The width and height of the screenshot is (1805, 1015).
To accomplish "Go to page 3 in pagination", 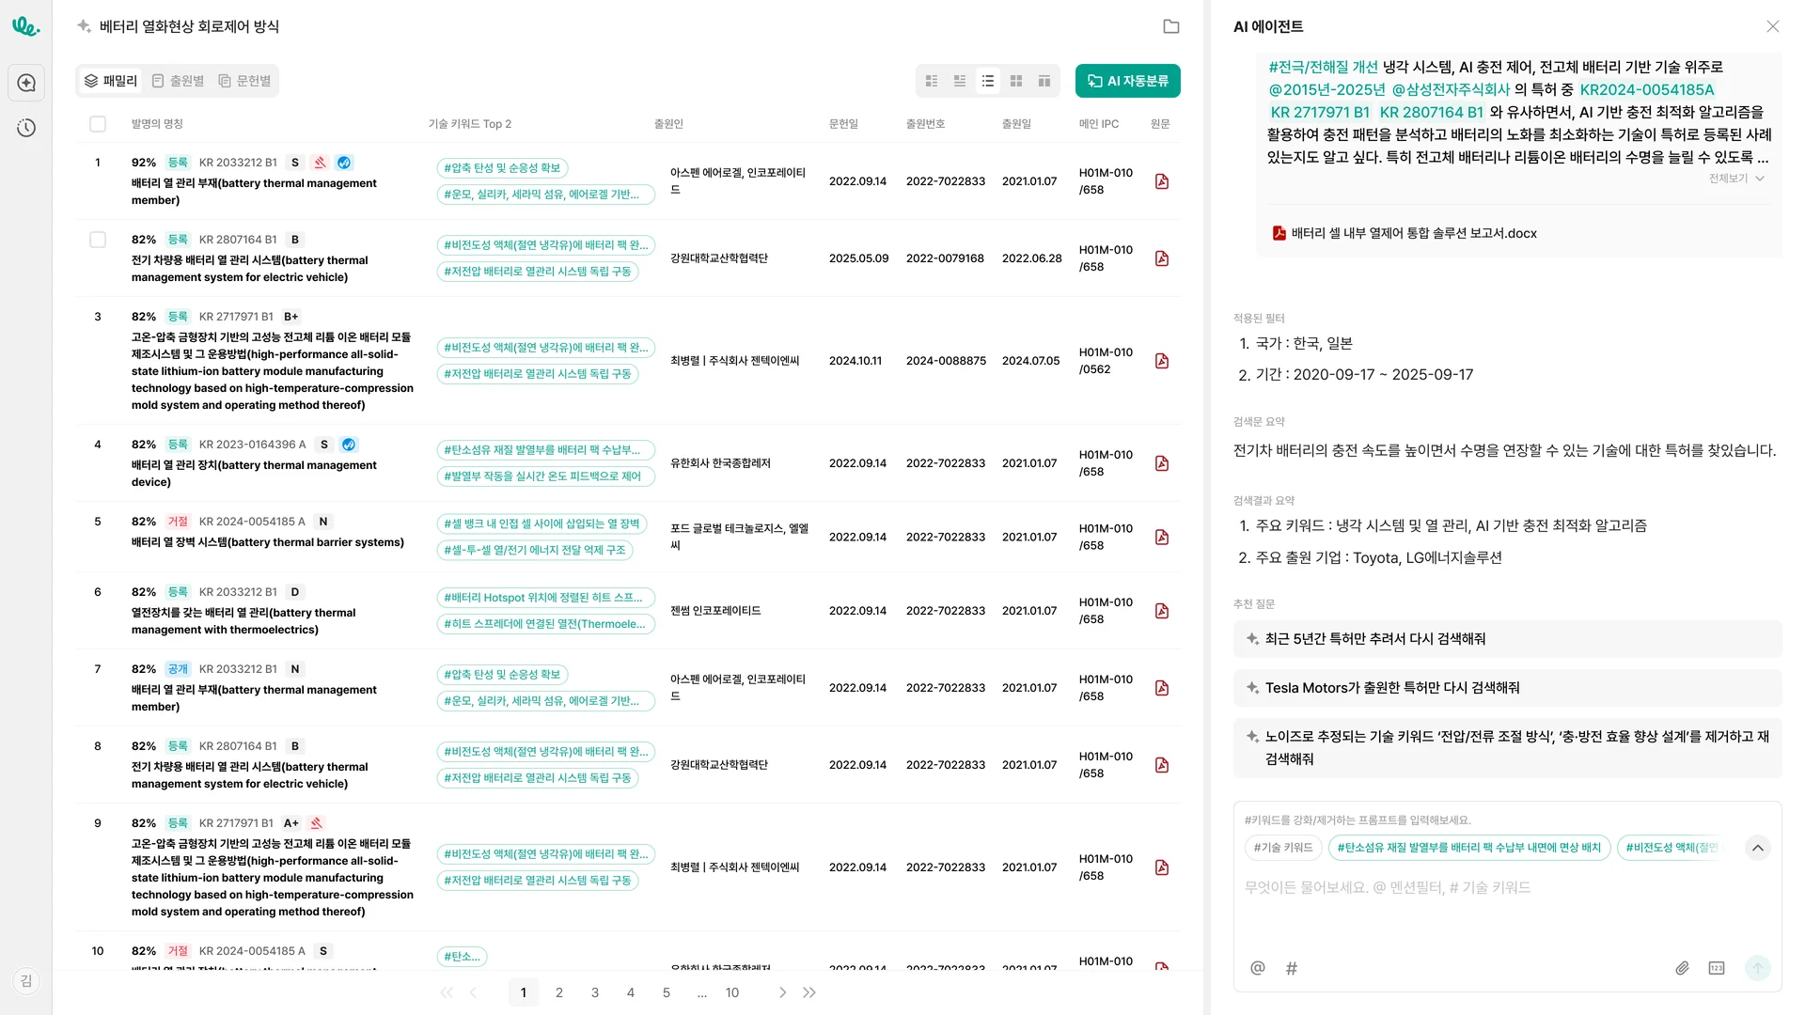I will pos(594,992).
